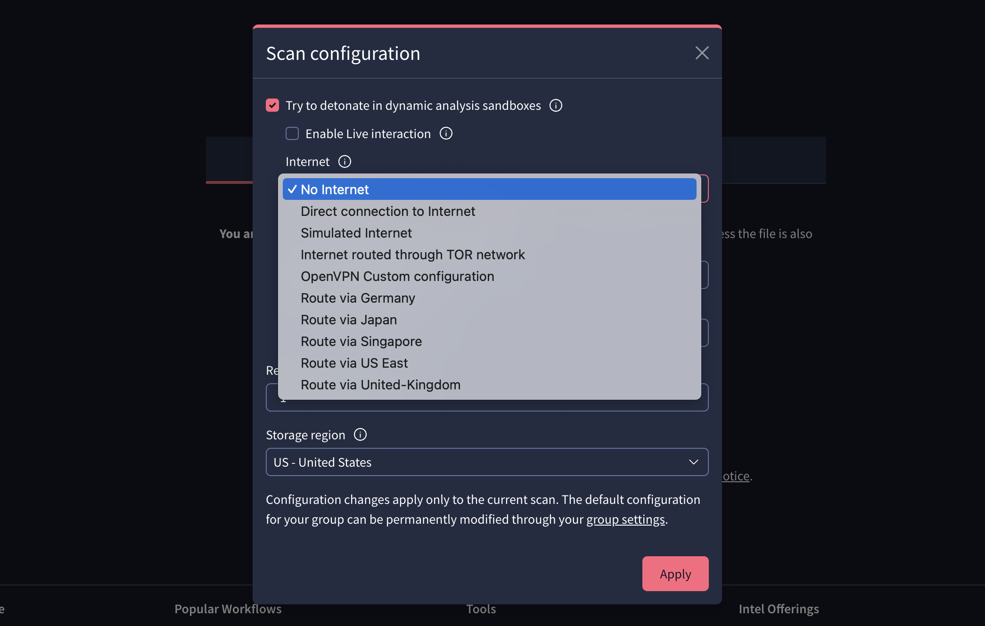Click info icon next to Internet label
Screen dimensions: 985x626
coord(345,162)
